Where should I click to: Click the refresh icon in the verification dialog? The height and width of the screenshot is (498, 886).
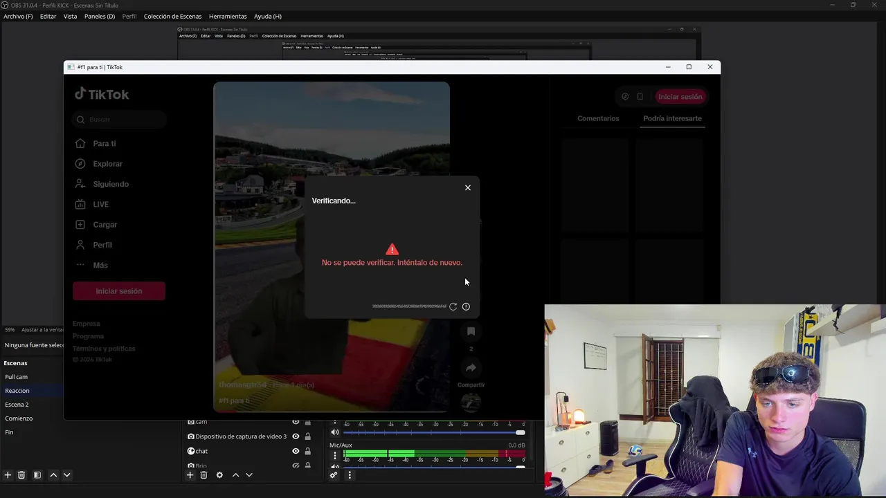pos(453,306)
